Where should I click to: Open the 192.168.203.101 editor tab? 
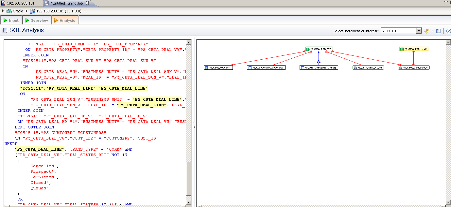[x=20, y=3]
